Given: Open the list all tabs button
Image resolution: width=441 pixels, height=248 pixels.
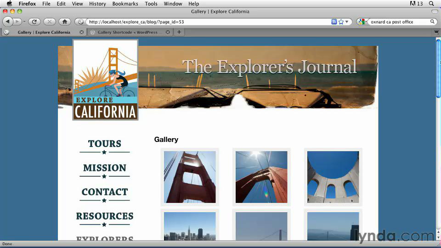Looking at the screenshot, I should (436, 32).
